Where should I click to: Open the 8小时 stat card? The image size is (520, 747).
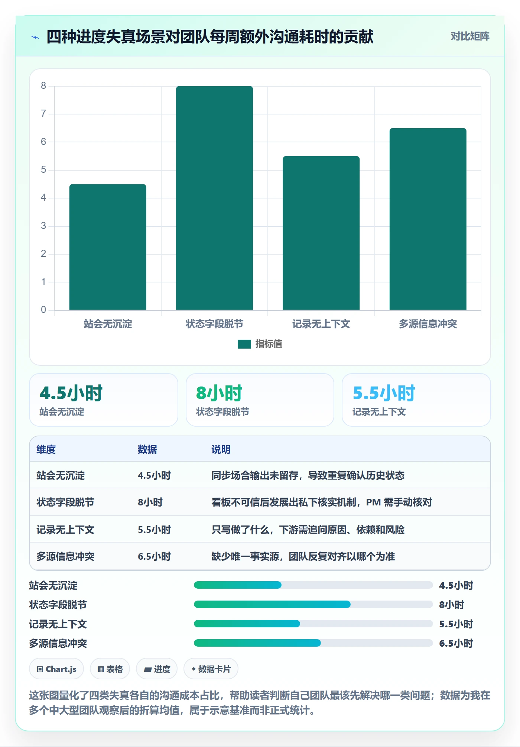pyautogui.click(x=260, y=400)
